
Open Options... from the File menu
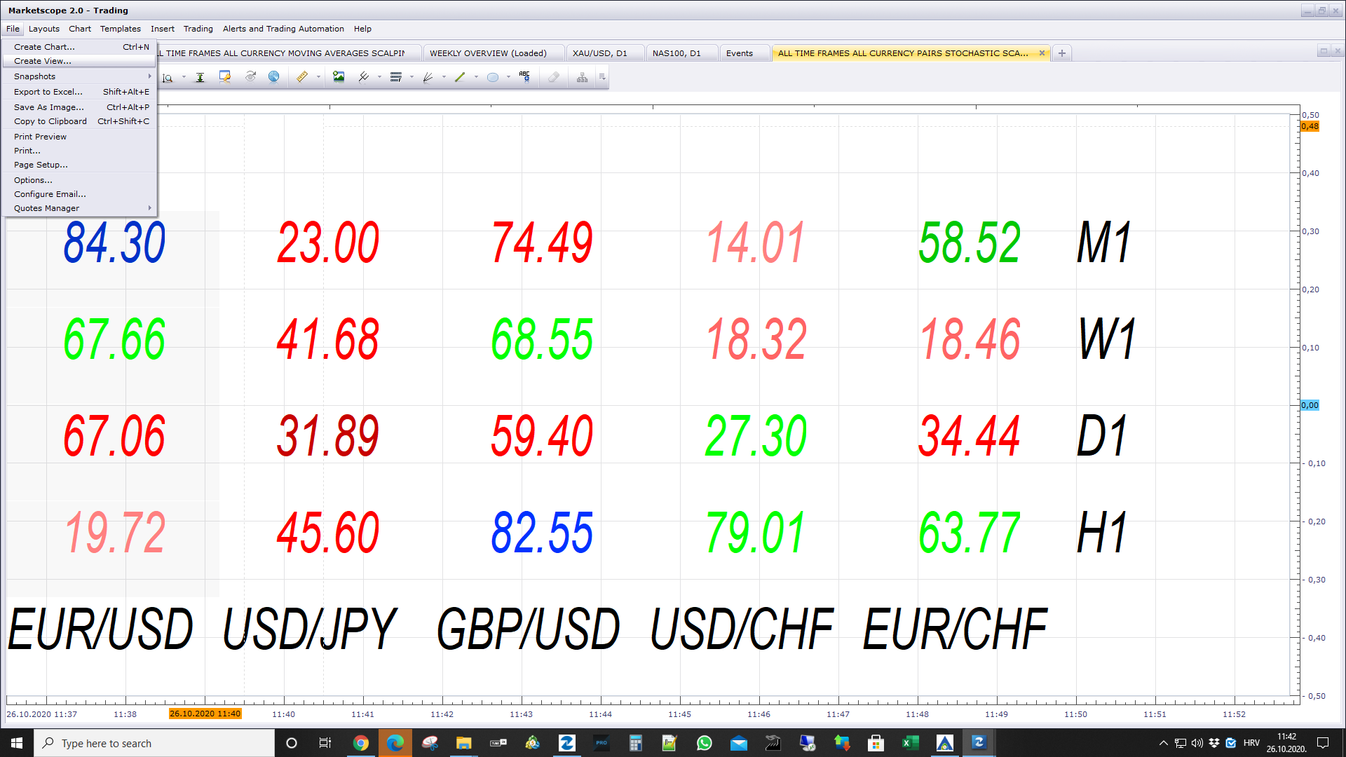tap(79, 180)
